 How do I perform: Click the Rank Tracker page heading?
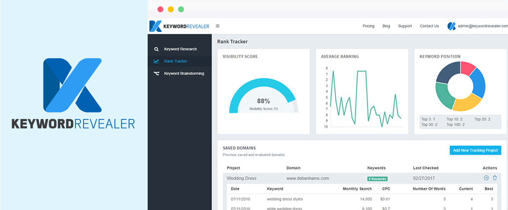coord(232,42)
